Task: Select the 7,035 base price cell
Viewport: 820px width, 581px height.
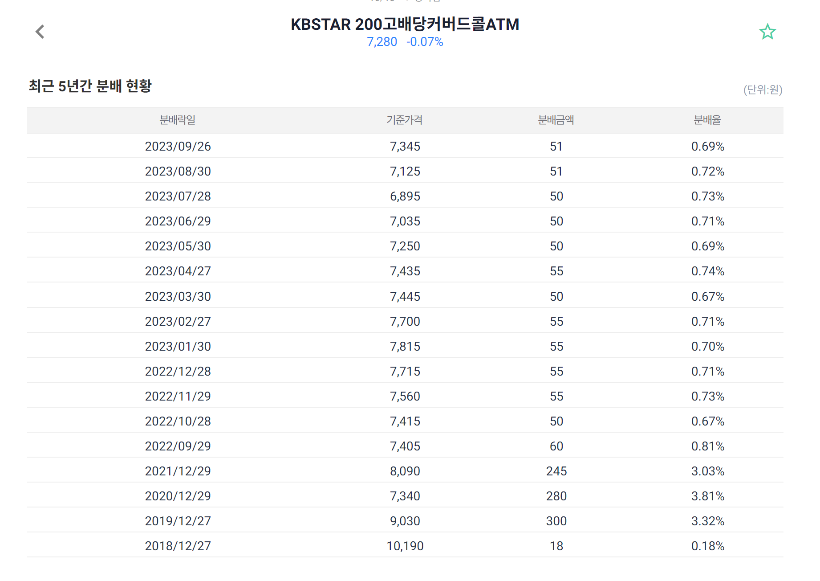Action: pyautogui.click(x=405, y=221)
